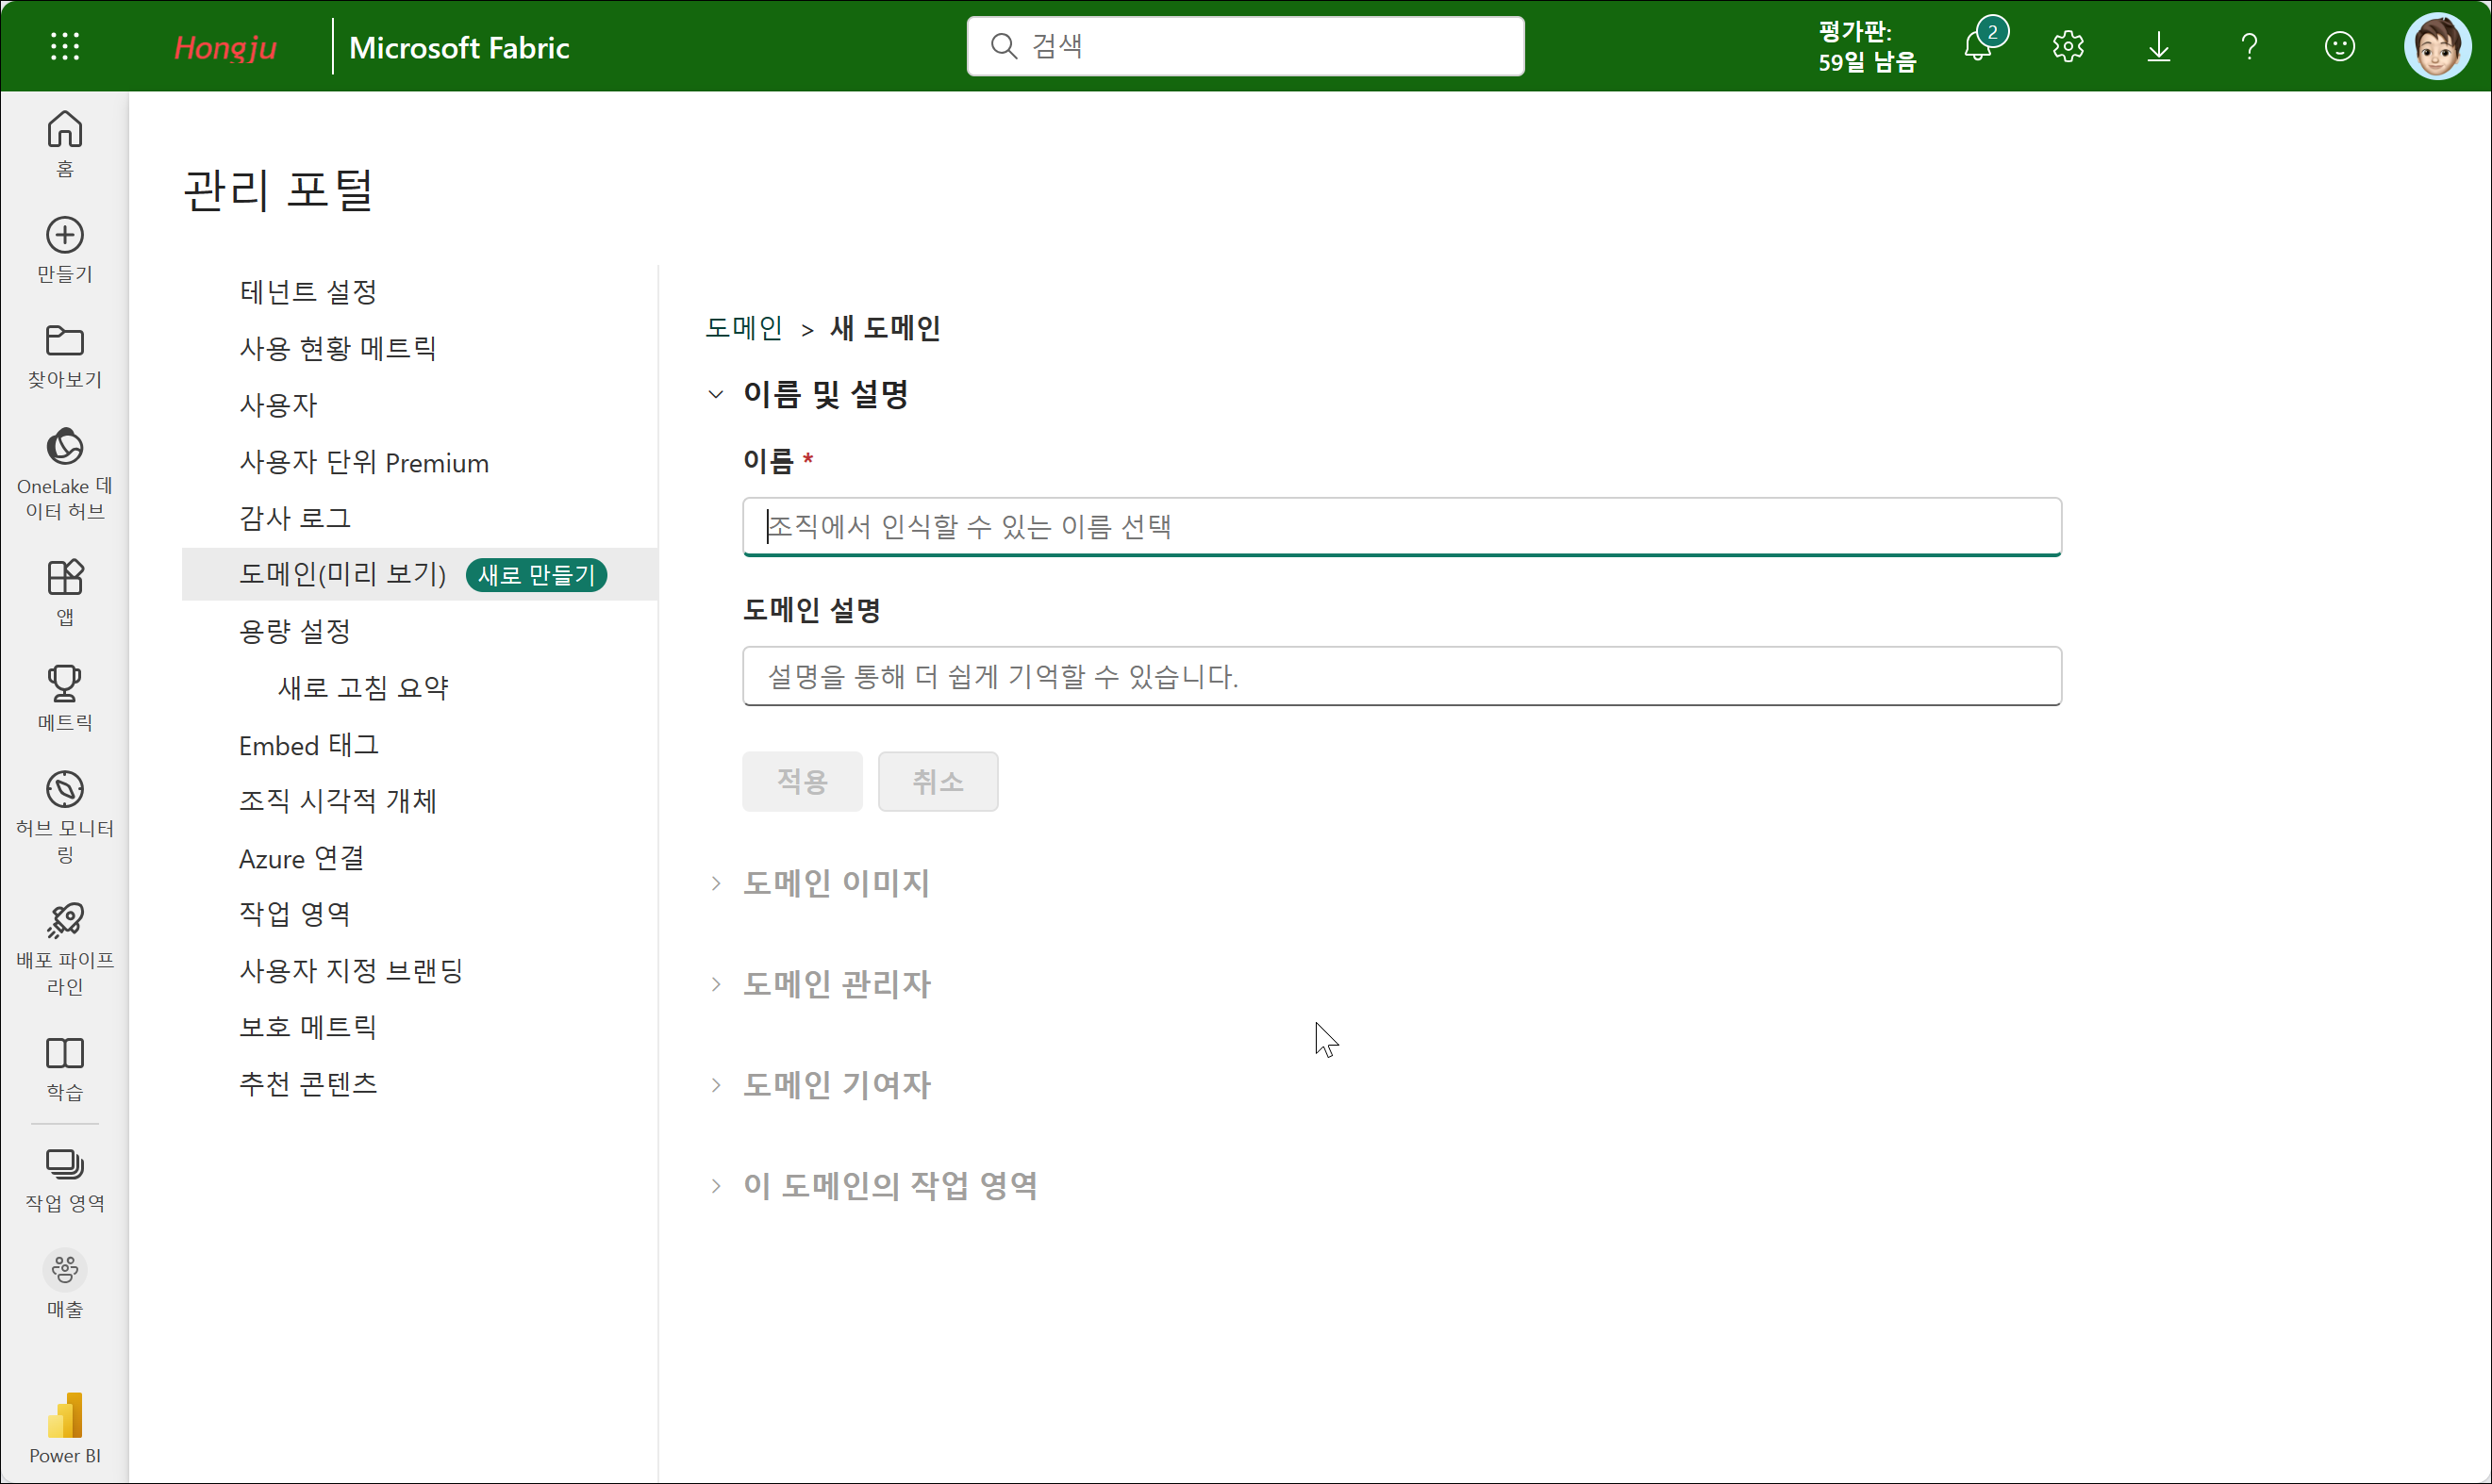Open the user profile avatar

click(x=2436, y=46)
